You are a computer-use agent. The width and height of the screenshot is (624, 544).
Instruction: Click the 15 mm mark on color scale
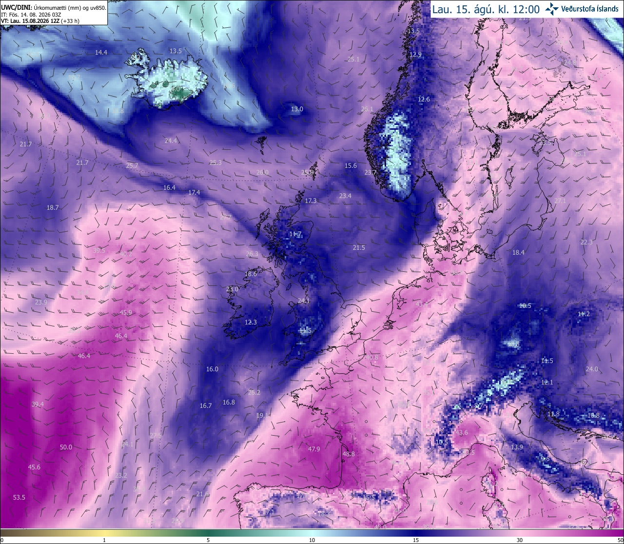click(416, 540)
